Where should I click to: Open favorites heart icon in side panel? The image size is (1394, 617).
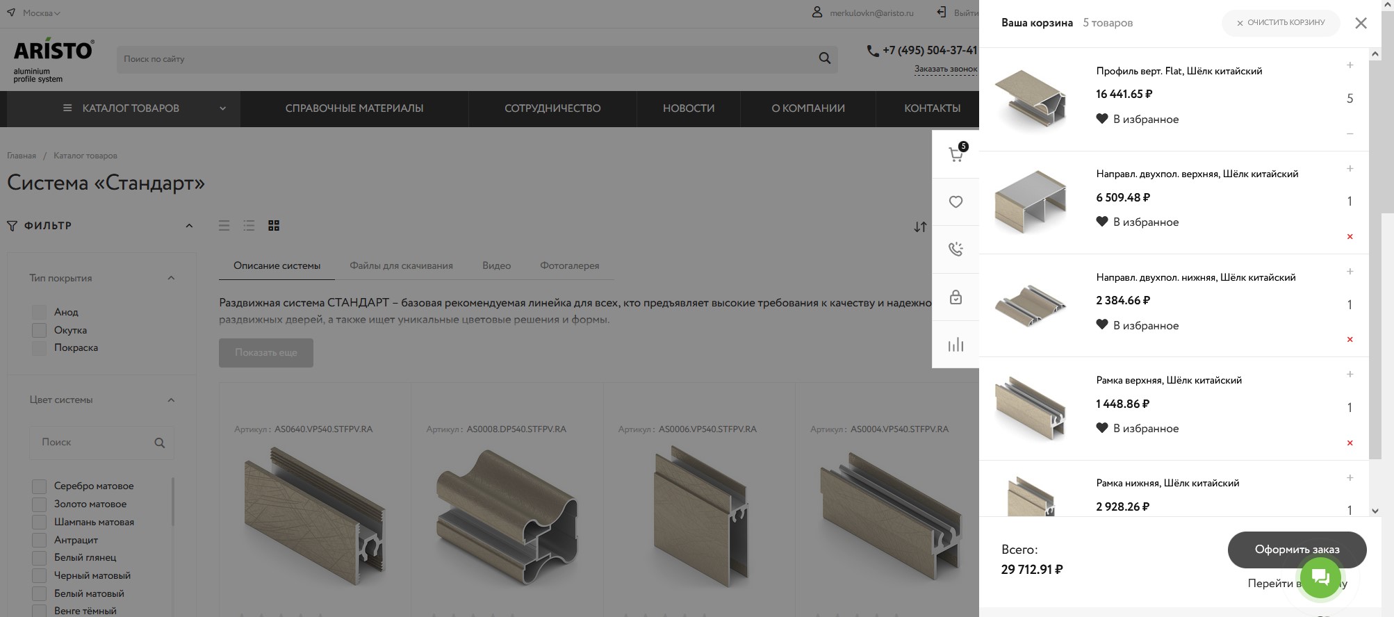(956, 201)
